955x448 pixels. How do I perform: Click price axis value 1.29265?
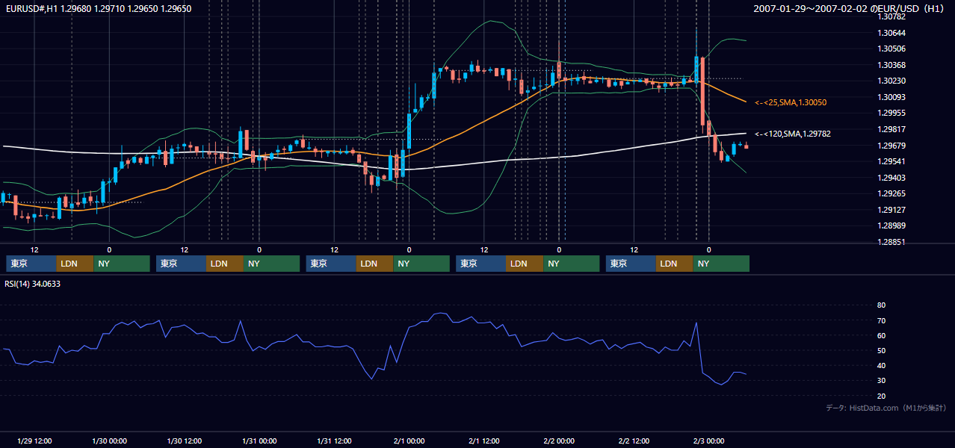click(x=891, y=193)
